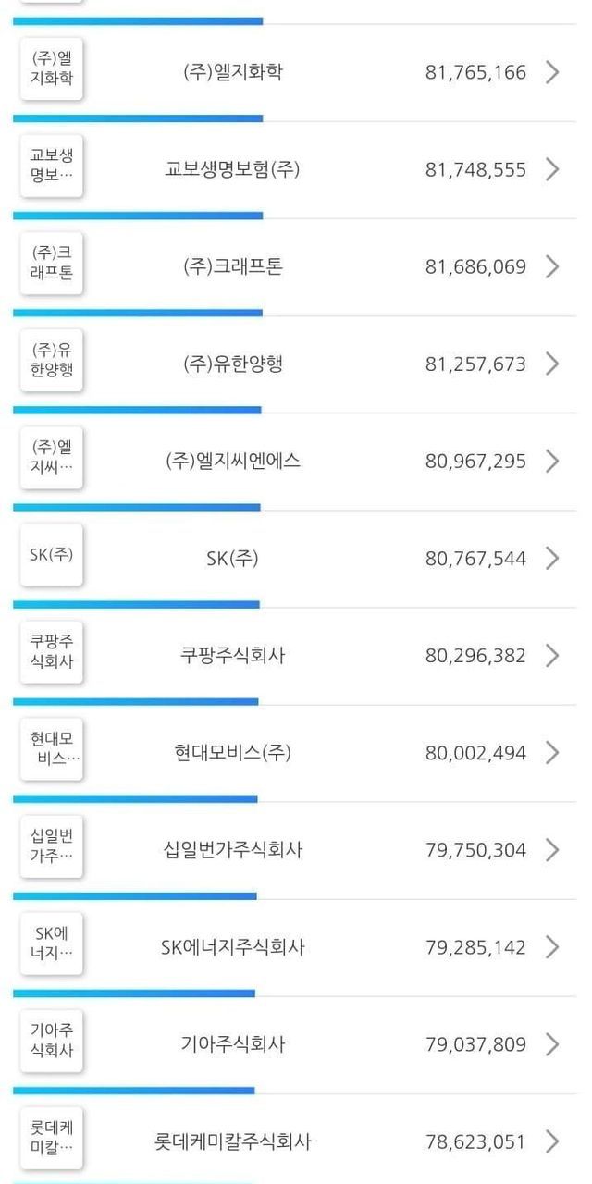The image size is (592, 1184).
Task: Select the 쿠팡주식회사 logo badge
Action: tap(52, 651)
